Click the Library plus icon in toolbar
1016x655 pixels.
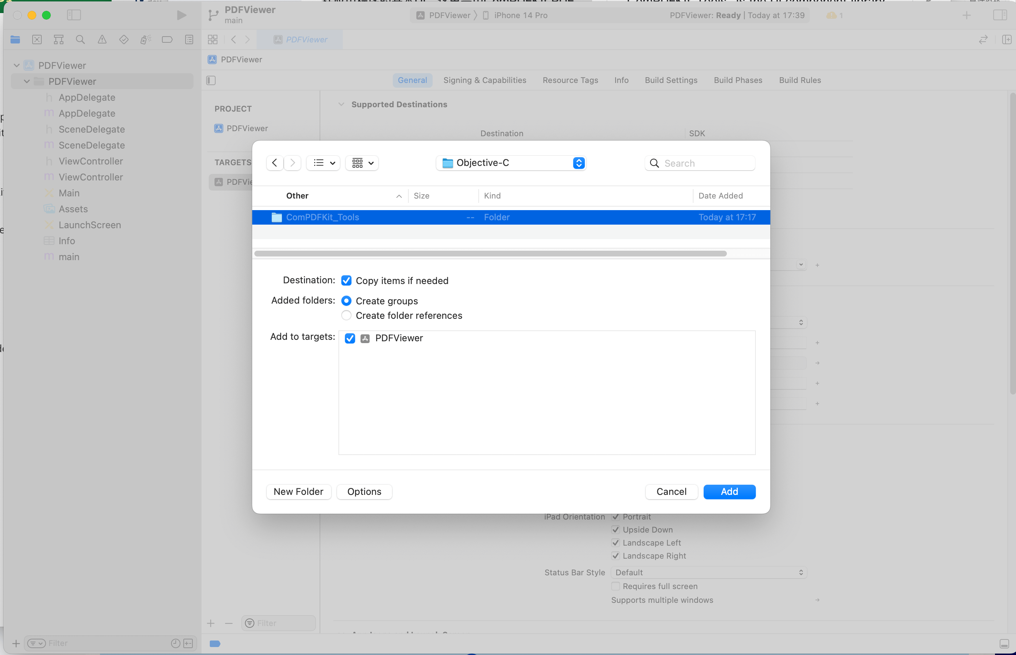pos(967,15)
